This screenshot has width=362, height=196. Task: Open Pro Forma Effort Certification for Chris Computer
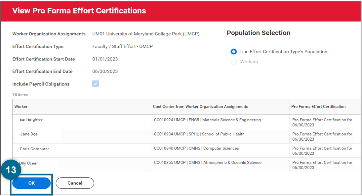click(x=322, y=151)
